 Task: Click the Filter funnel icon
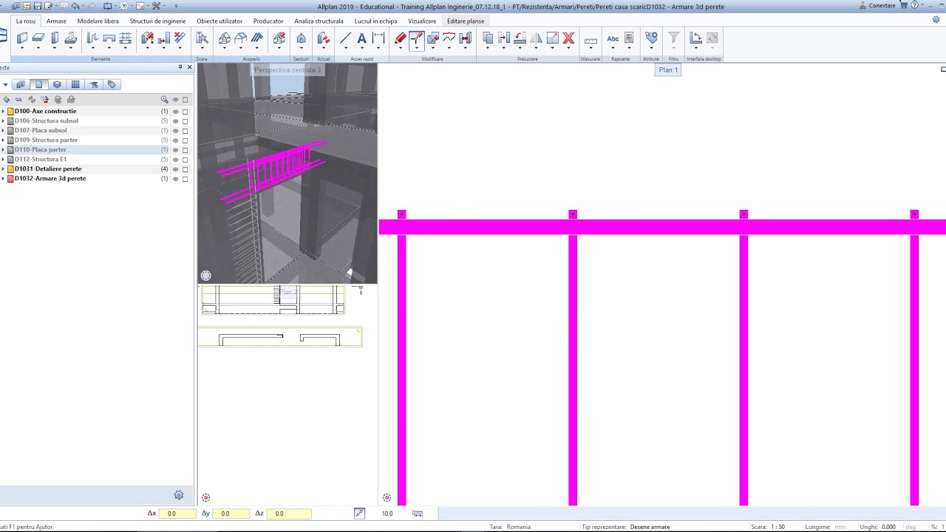point(673,38)
